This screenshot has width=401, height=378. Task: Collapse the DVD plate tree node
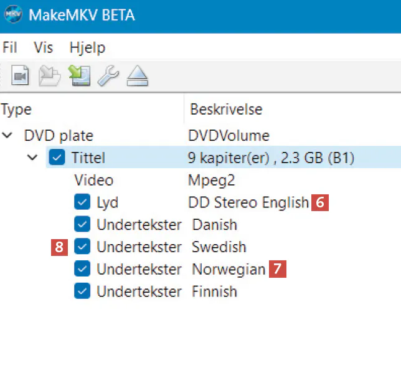coord(7,135)
